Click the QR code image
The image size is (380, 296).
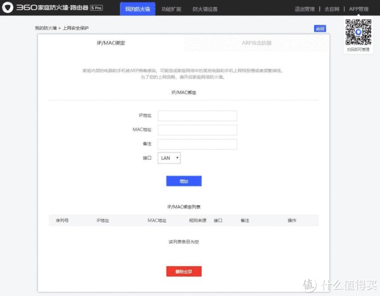358,32
